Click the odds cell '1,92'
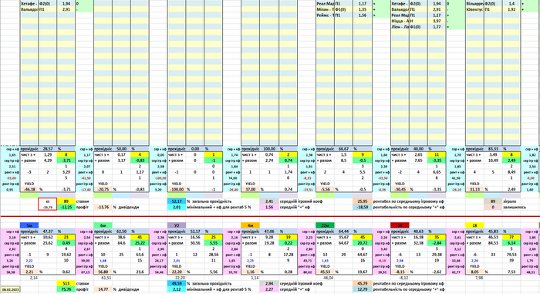Viewport: 540px width, 294px height. point(511,10)
